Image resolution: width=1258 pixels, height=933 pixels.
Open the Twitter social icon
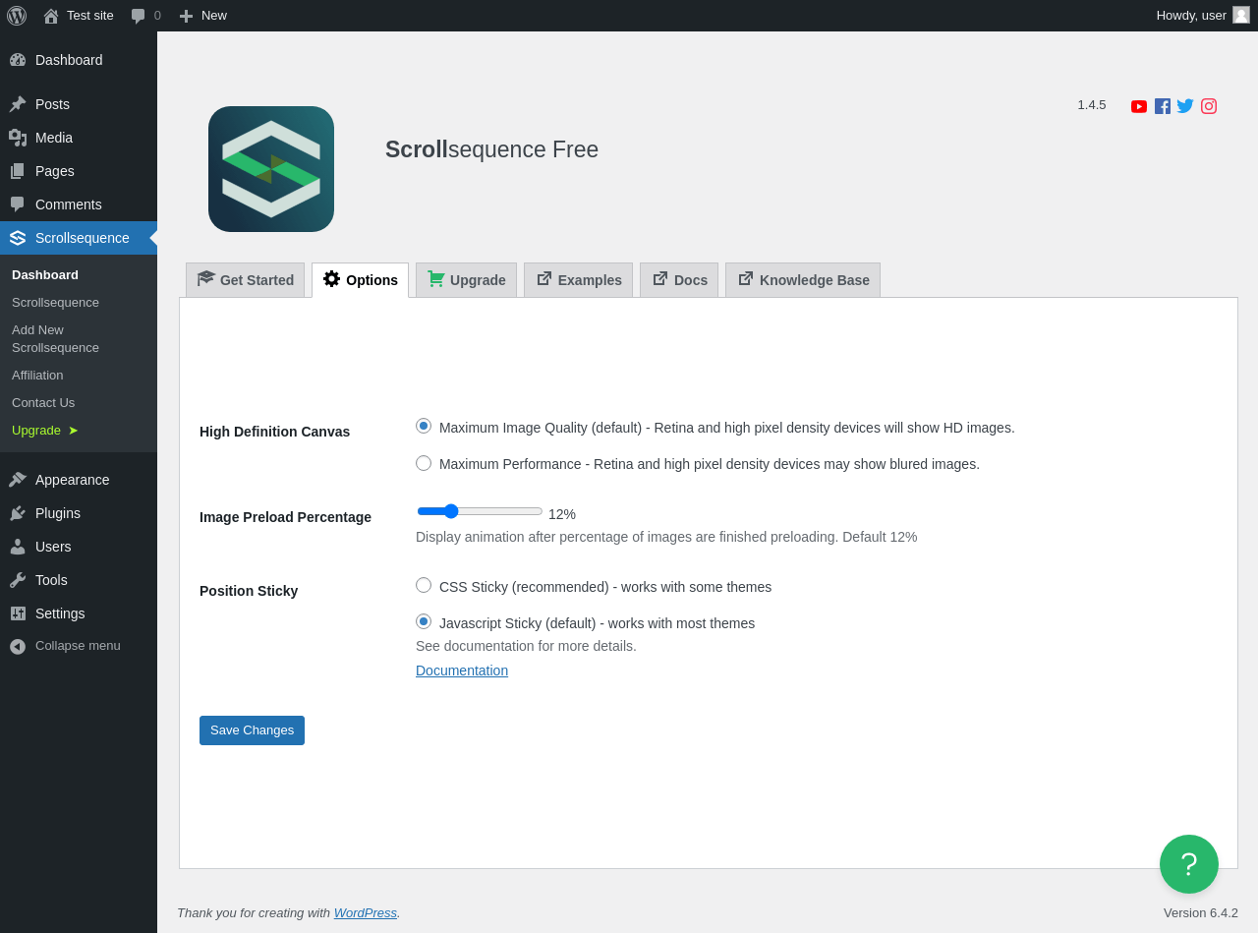[1185, 106]
